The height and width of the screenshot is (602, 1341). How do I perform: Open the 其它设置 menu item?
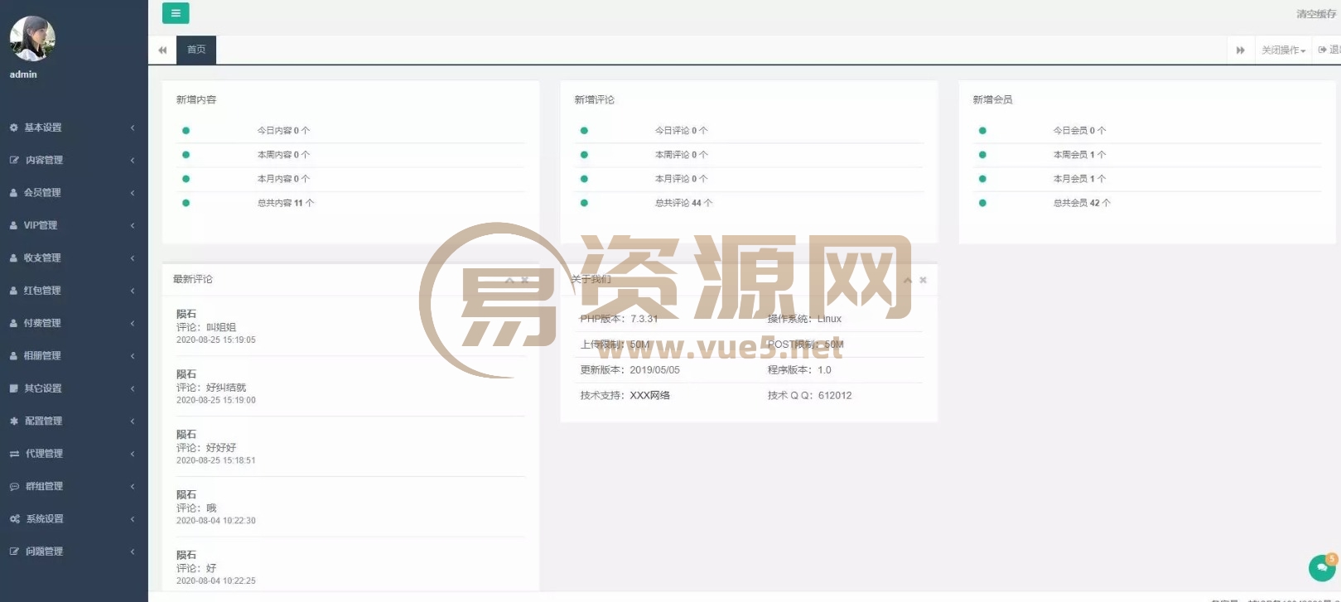click(x=74, y=388)
